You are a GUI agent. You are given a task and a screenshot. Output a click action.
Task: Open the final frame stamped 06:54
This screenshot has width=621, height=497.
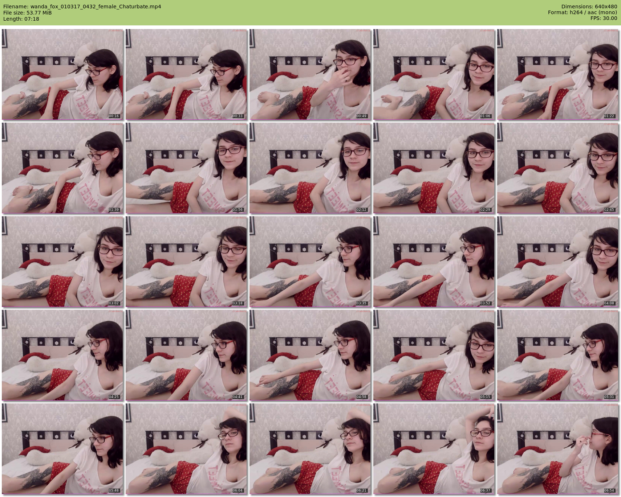[x=558, y=449]
